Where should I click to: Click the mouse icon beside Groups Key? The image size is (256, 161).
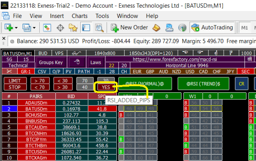[x=77, y=62]
